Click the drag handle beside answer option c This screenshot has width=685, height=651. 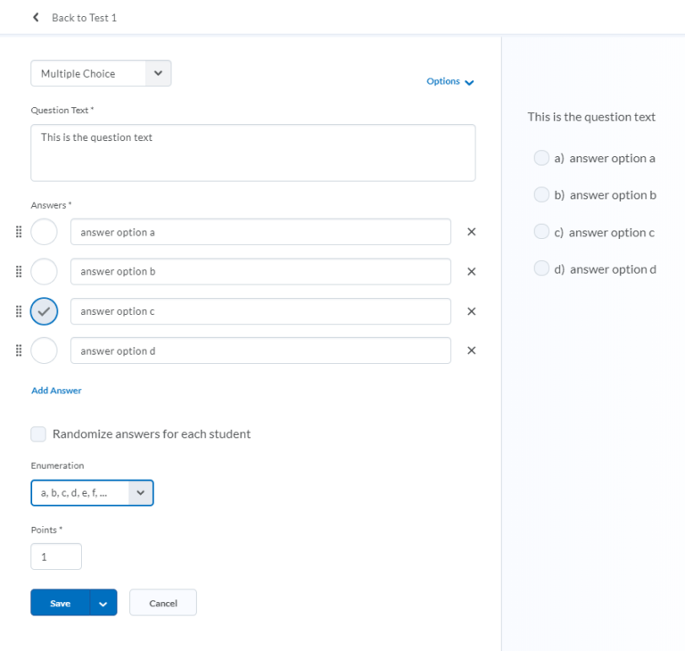click(x=19, y=311)
